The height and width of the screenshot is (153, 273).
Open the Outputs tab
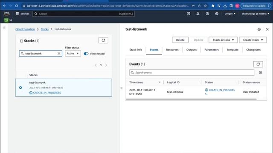[192, 50]
